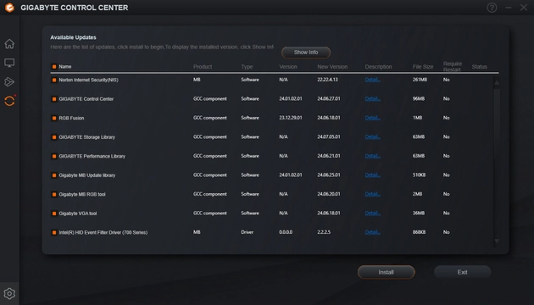This screenshot has height=305, width=534.
Task: Click the Gigabyte logo icon
Action: (9, 8)
